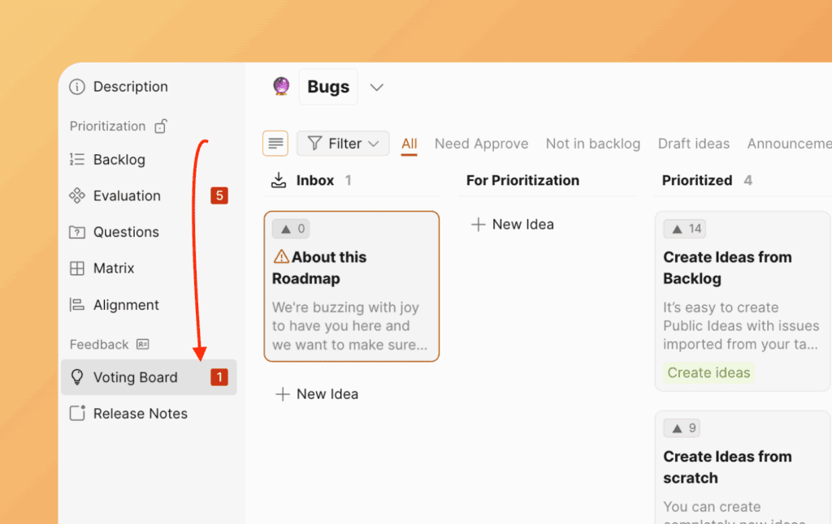Click the Description info icon

[76, 87]
